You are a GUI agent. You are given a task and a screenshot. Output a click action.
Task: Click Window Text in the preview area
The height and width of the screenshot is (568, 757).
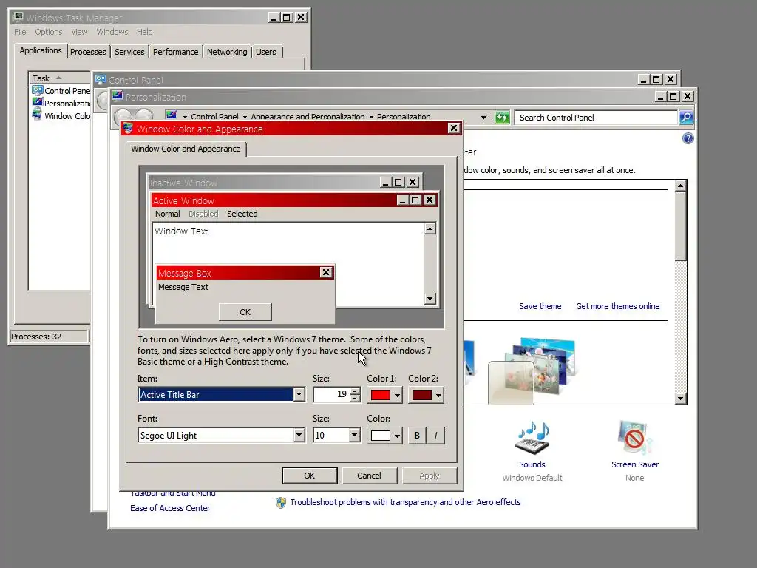coord(181,231)
